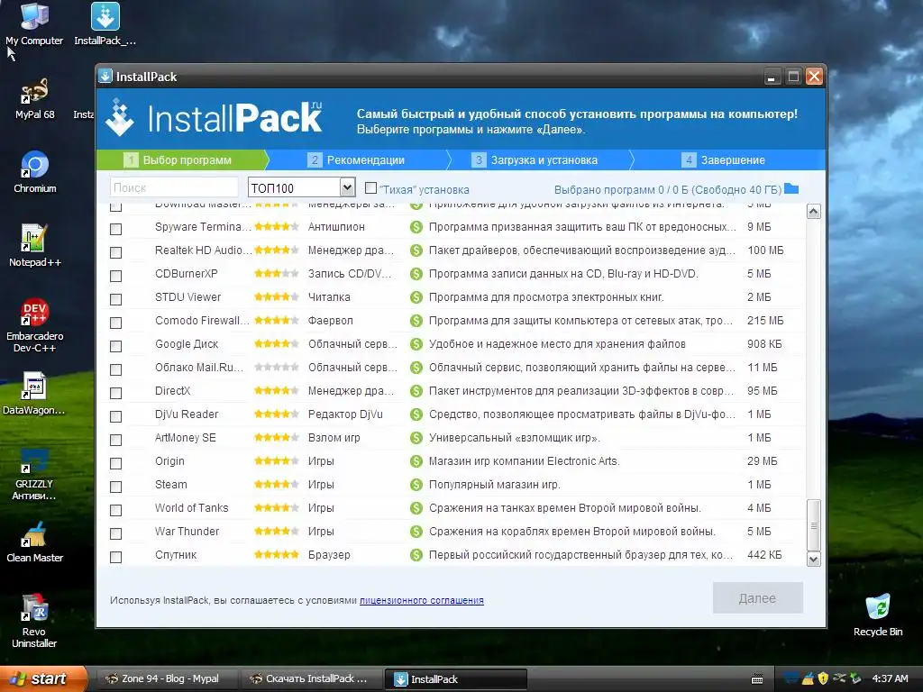Tick the STDU Viewer checkbox
Viewport: 923px width, 692px height.
click(116, 299)
